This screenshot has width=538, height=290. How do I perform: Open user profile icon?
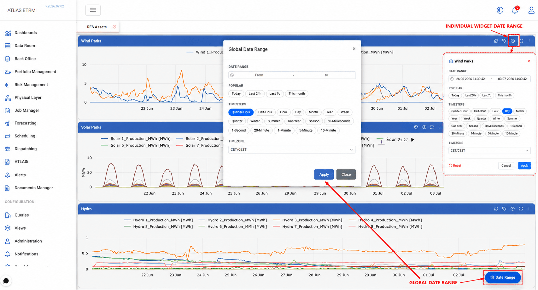coord(531,10)
